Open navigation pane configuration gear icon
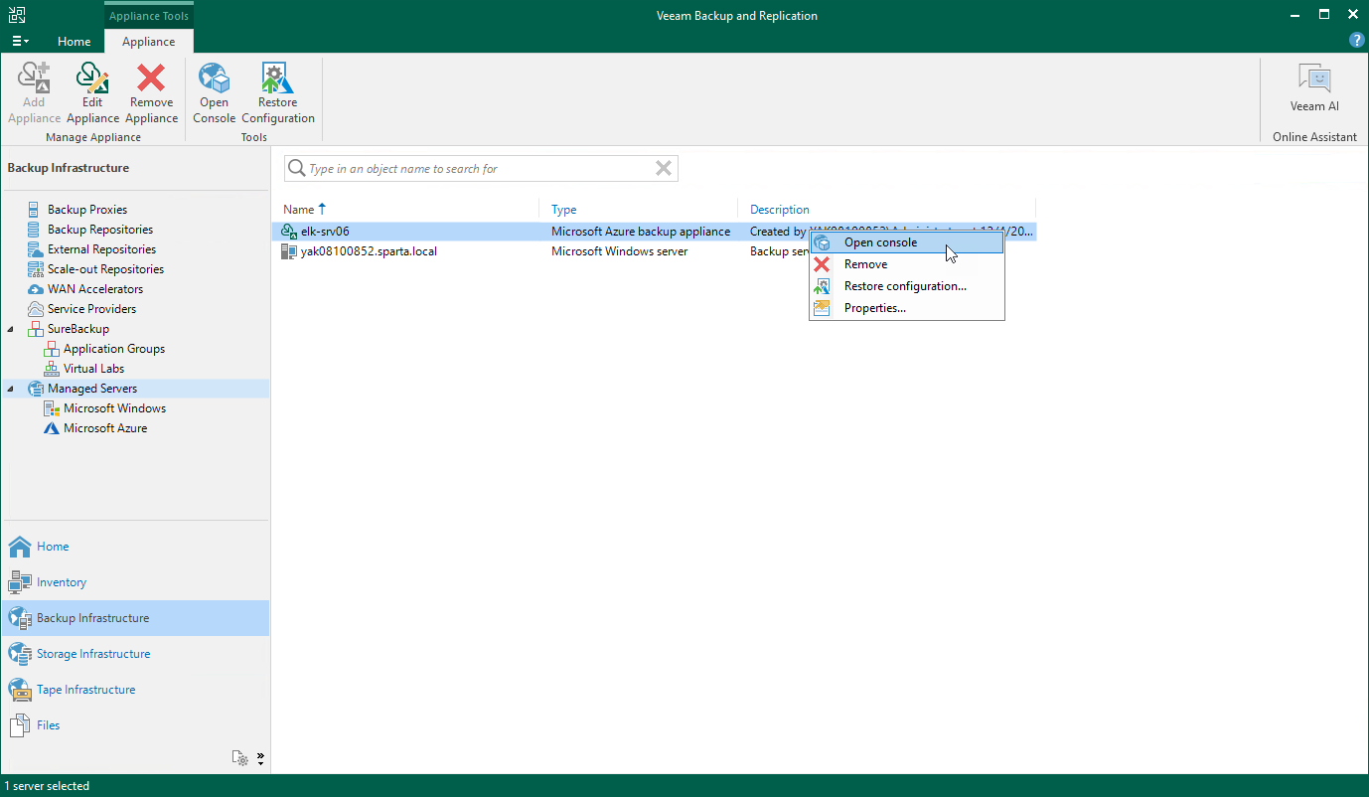The width and height of the screenshot is (1369, 797). (240, 758)
